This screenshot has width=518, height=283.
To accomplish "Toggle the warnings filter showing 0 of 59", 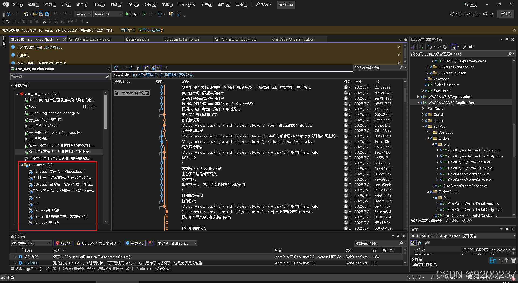I will 98,243.
